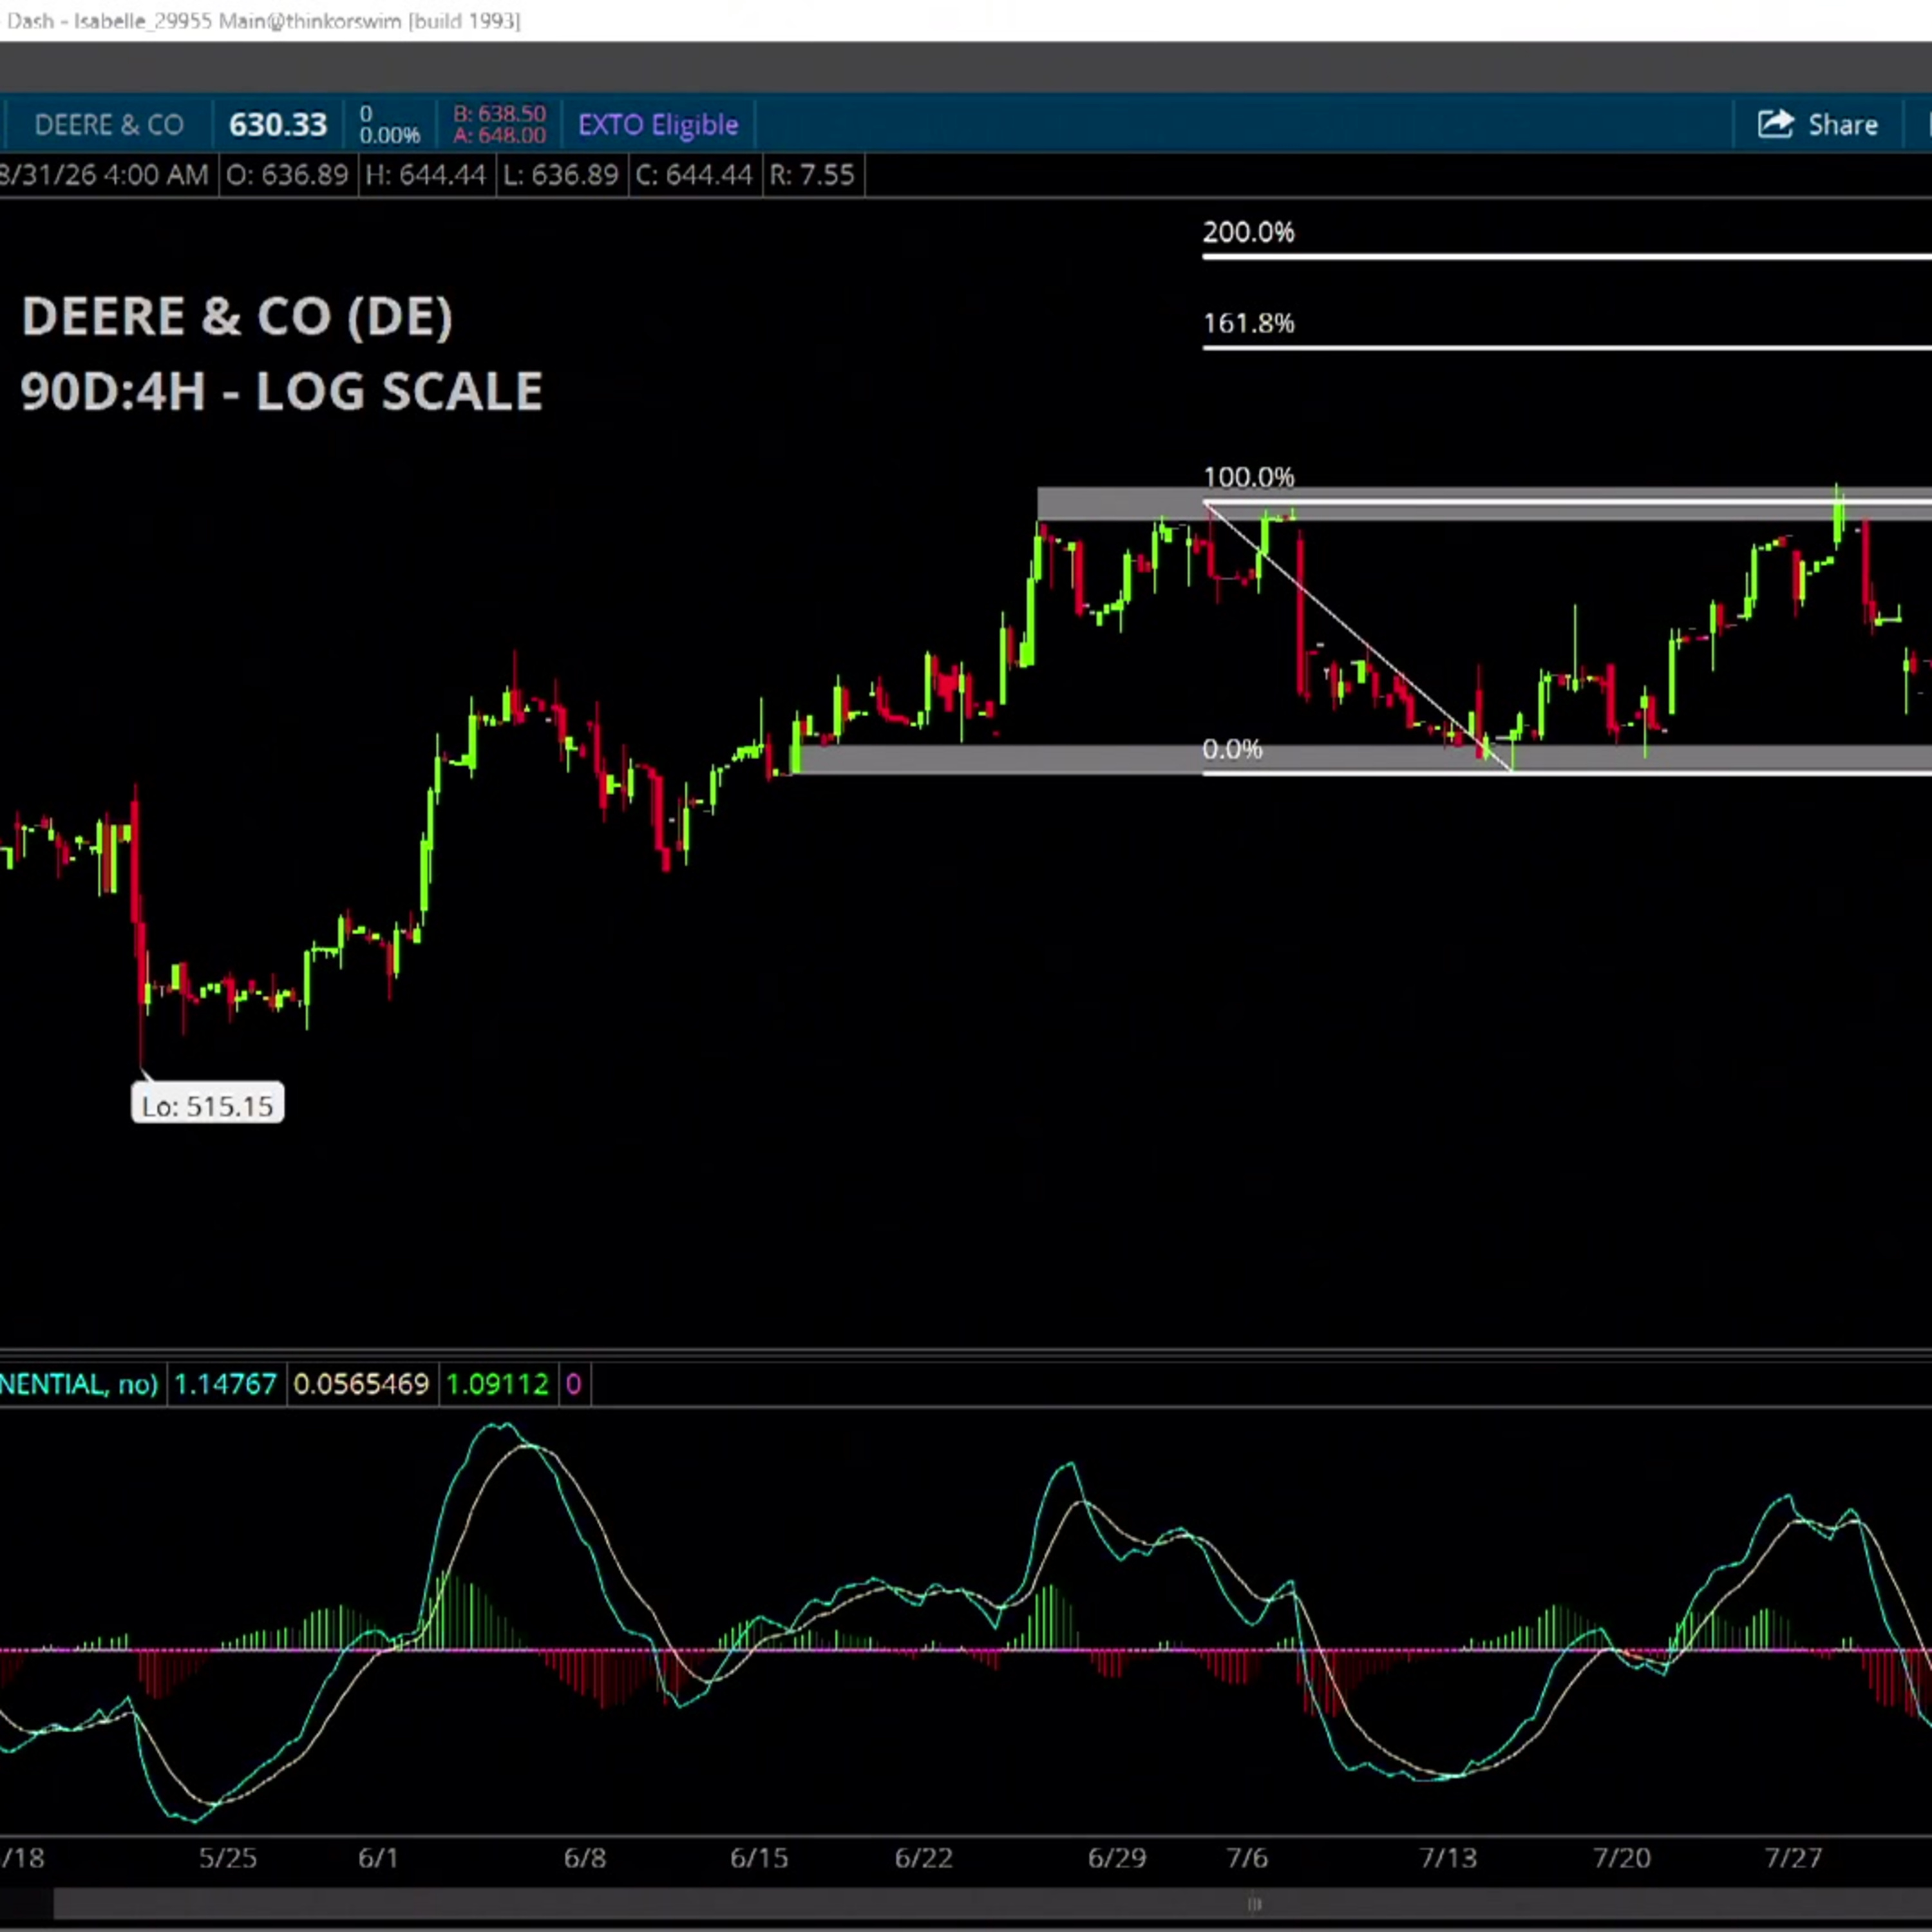Click the MACD study title ending in 'no)'
The width and height of the screenshot is (1932, 1932).
tap(79, 1384)
